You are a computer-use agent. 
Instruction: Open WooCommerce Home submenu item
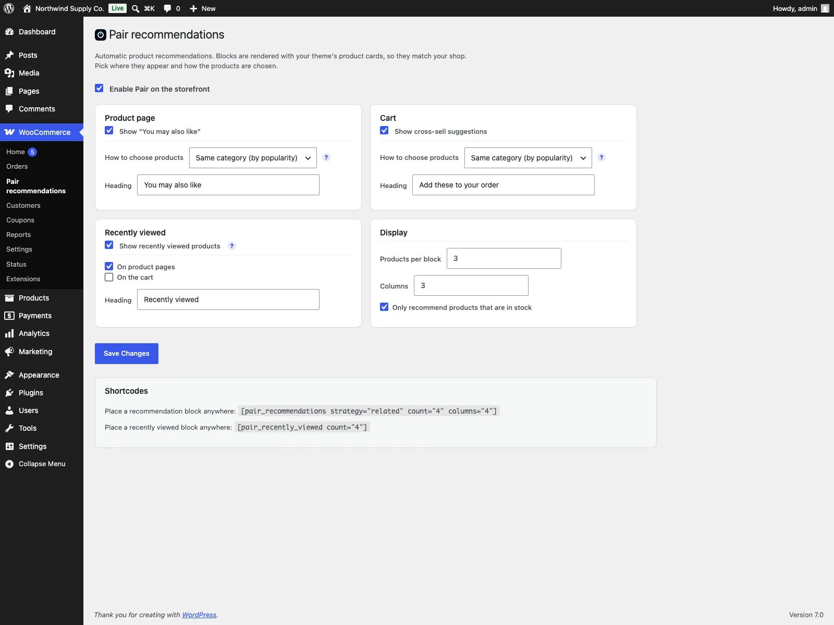click(x=16, y=152)
